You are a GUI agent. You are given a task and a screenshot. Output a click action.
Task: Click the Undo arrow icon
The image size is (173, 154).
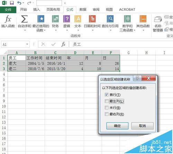pos(19,3)
